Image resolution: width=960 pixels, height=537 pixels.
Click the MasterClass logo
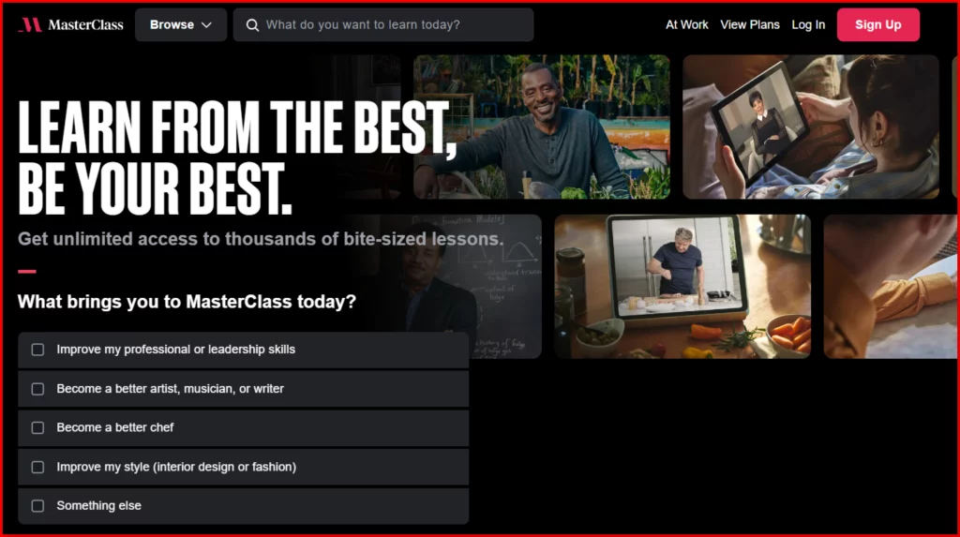point(70,24)
